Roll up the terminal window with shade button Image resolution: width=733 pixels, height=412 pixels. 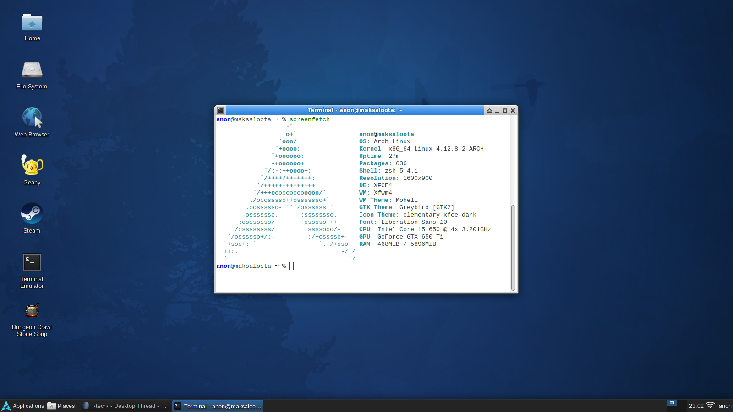tap(489, 111)
